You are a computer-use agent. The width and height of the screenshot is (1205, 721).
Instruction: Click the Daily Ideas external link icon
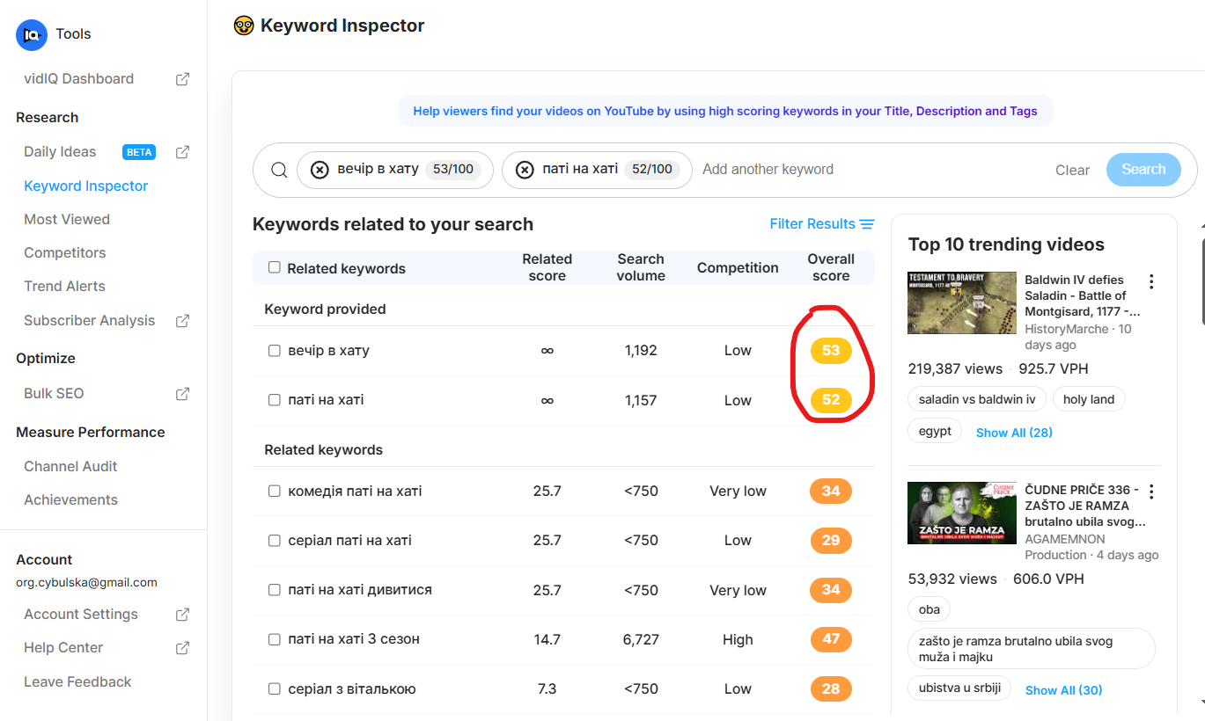tap(182, 152)
